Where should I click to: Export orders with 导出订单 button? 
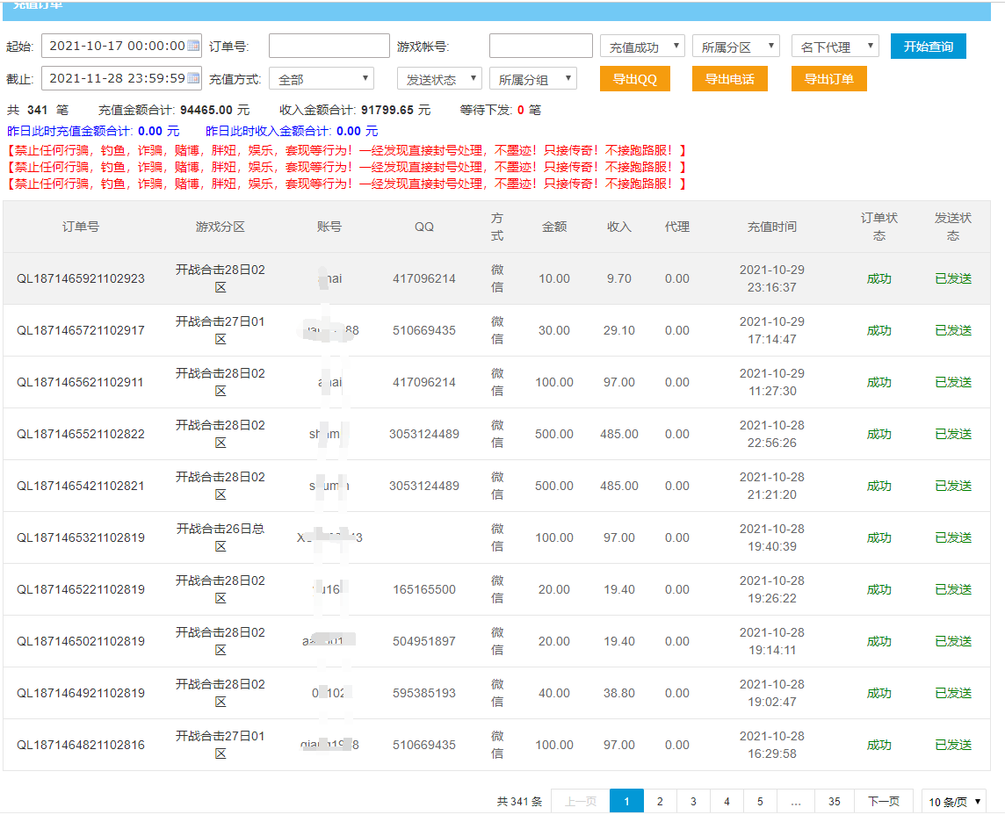[x=828, y=79]
